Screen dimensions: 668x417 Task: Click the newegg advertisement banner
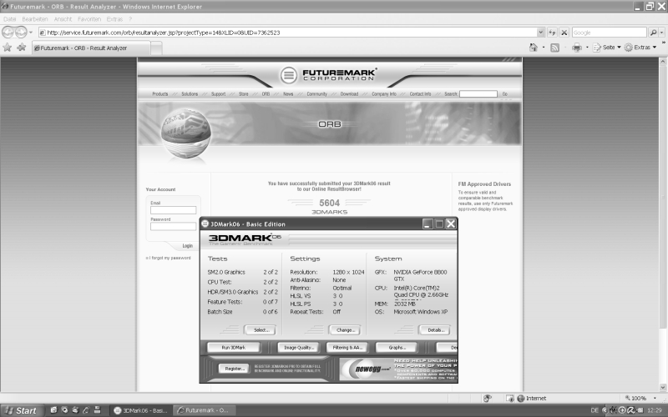(398, 369)
